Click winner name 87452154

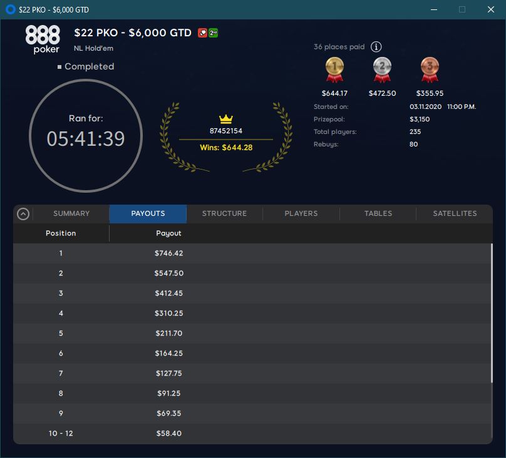pos(226,131)
